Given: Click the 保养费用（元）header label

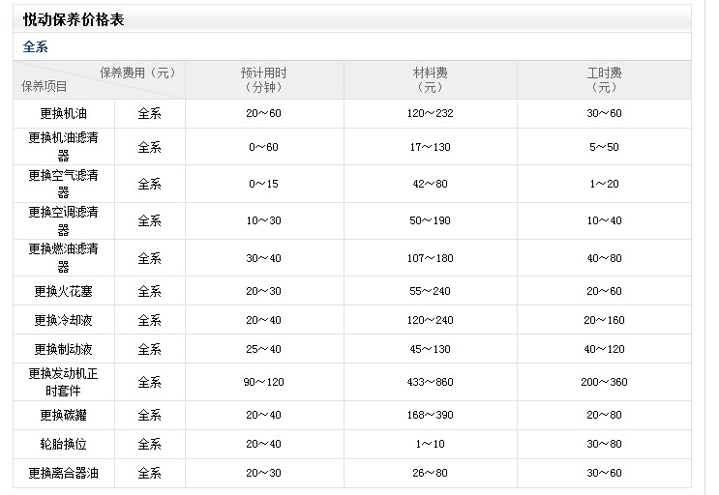Looking at the screenshot, I should [137, 73].
